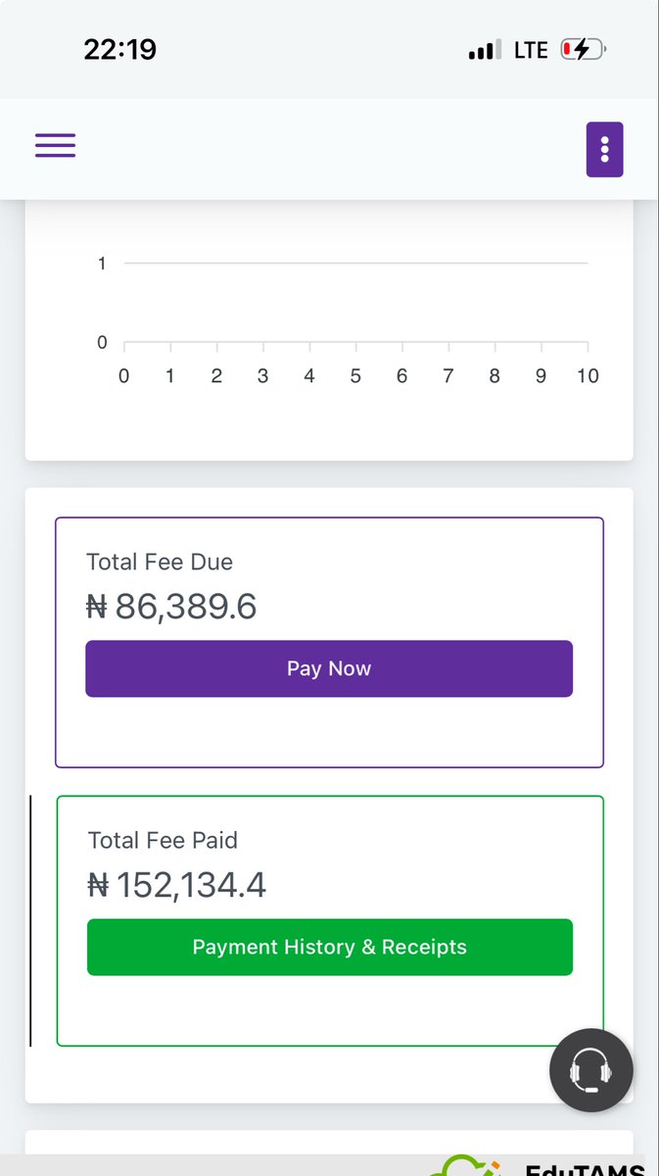Open Payment History & Receipts

[x=329, y=947]
